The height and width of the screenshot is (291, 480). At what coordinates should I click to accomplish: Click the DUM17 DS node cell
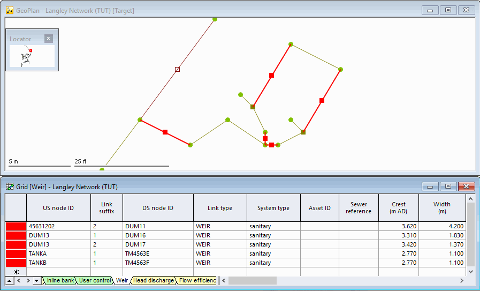pyautogui.click(x=158, y=244)
